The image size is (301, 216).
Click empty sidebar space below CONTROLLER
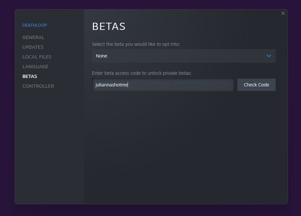pyautogui.click(x=49, y=146)
